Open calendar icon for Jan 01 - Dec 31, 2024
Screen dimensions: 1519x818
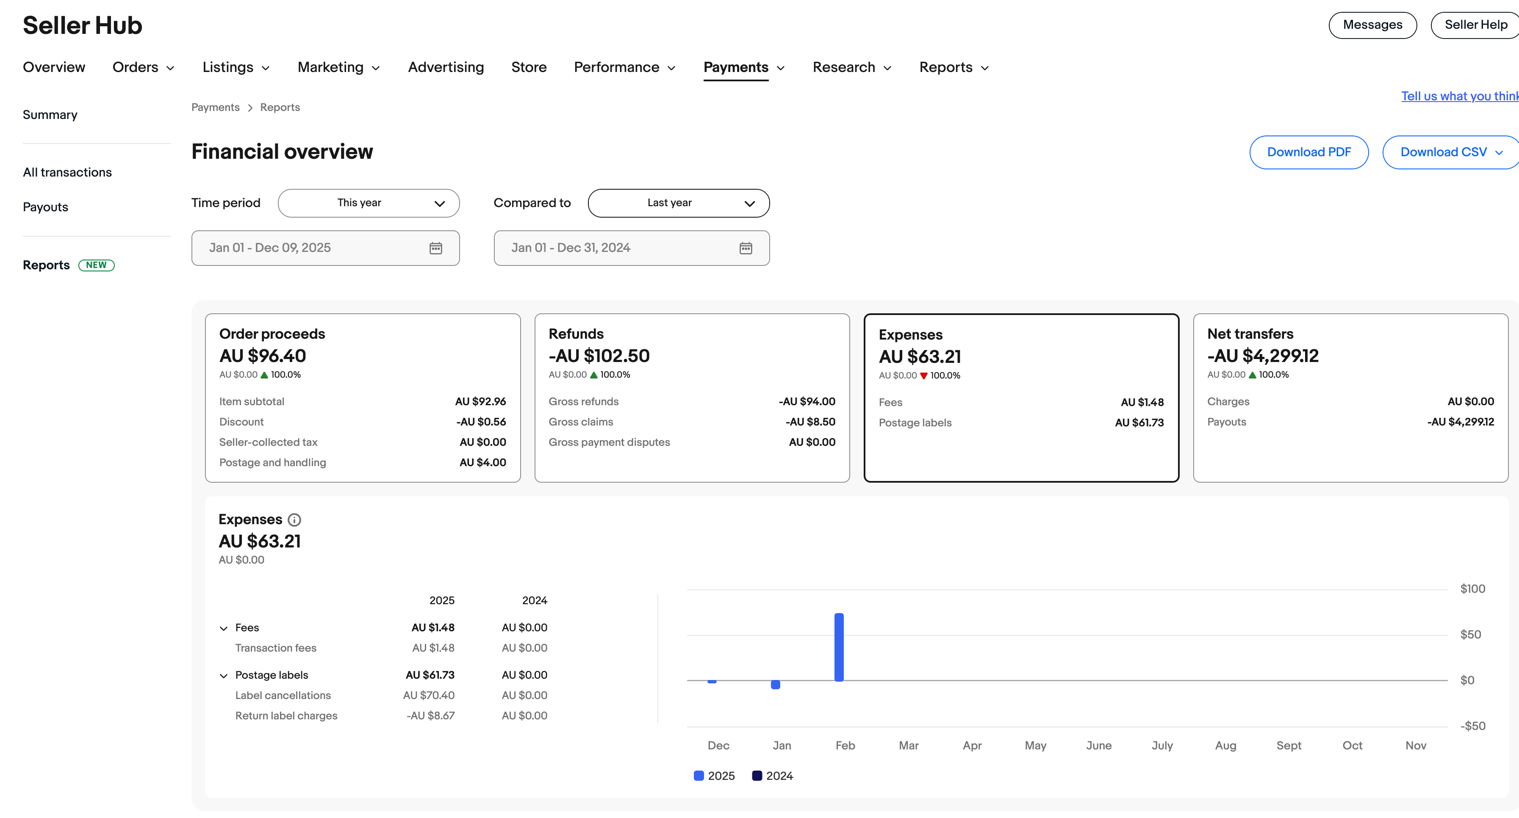tap(746, 248)
